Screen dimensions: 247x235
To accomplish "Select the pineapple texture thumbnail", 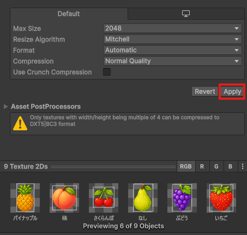I will [25, 198].
